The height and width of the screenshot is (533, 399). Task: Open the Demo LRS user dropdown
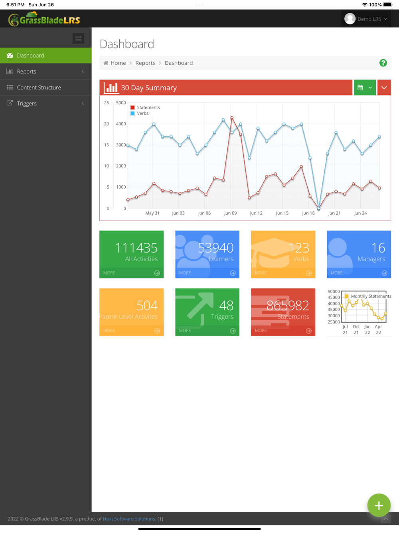coord(366,19)
